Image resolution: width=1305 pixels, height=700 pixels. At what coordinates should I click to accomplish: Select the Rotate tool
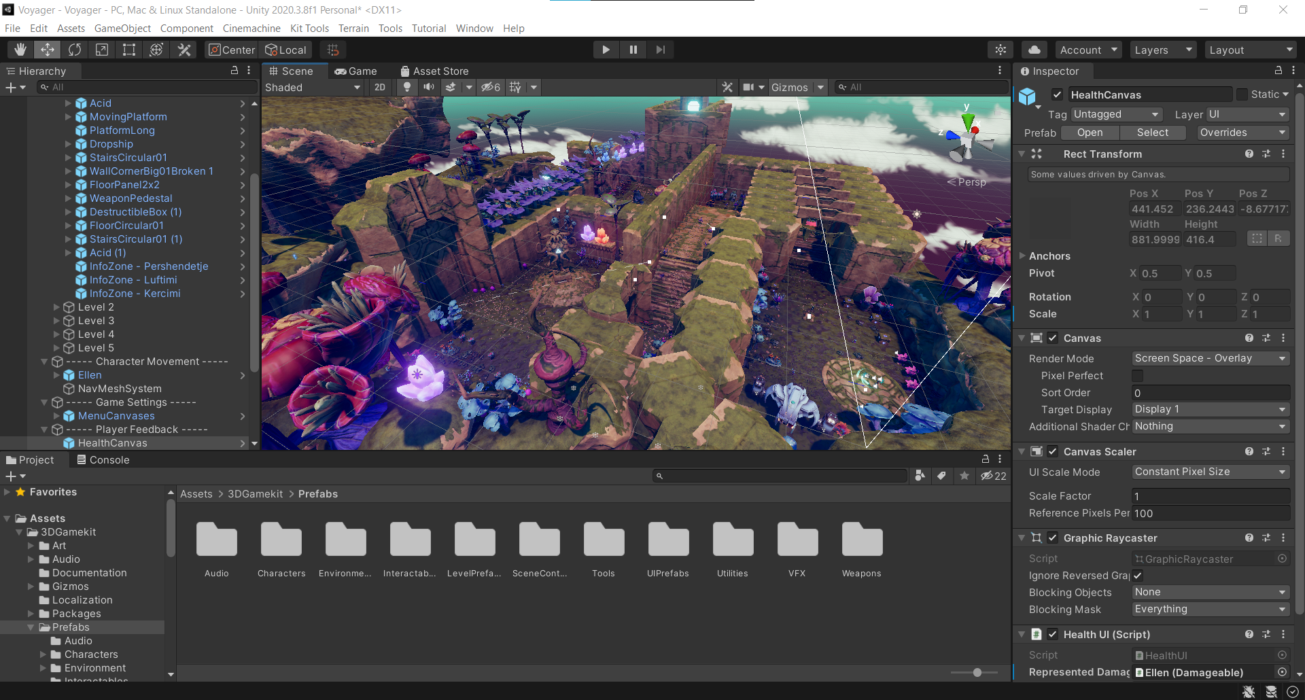pyautogui.click(x=75, y=50)
